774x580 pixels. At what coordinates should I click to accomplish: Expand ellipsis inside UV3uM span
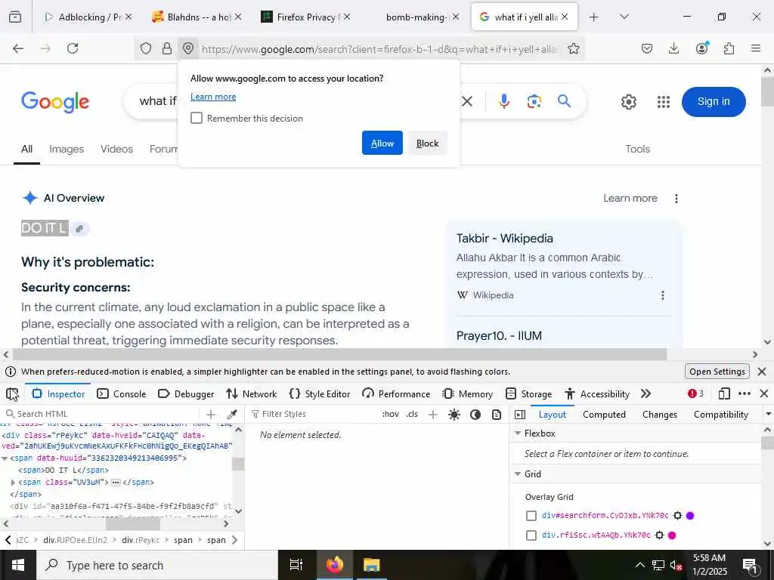coord(116,483)
